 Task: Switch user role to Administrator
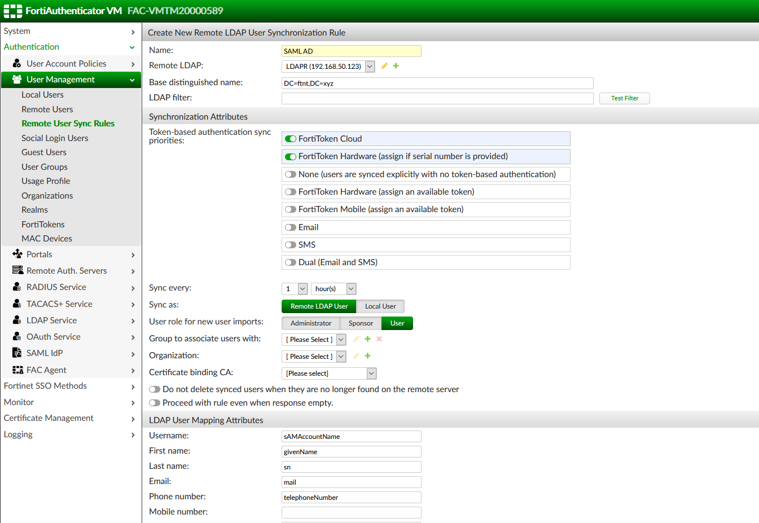(310, 323)
